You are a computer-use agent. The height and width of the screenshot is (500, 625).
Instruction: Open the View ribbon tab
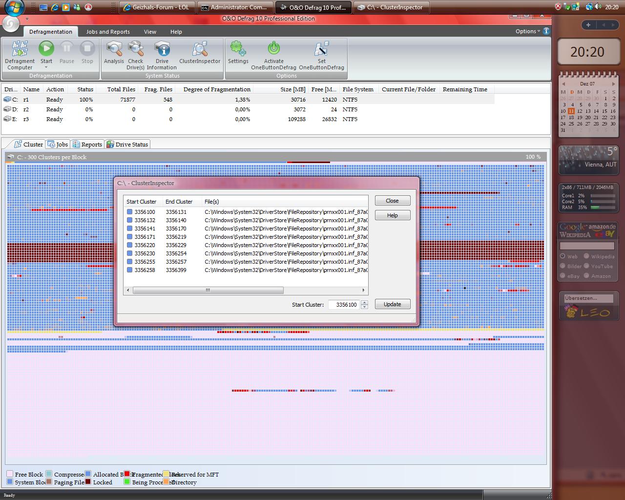[x=150, y=32]
